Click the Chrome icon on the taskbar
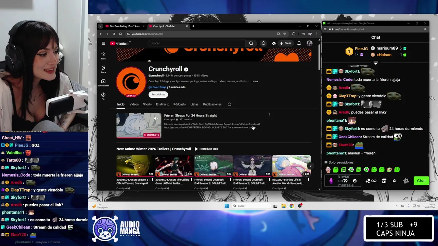This screenshot has width=438, height=246. [292, 206]
